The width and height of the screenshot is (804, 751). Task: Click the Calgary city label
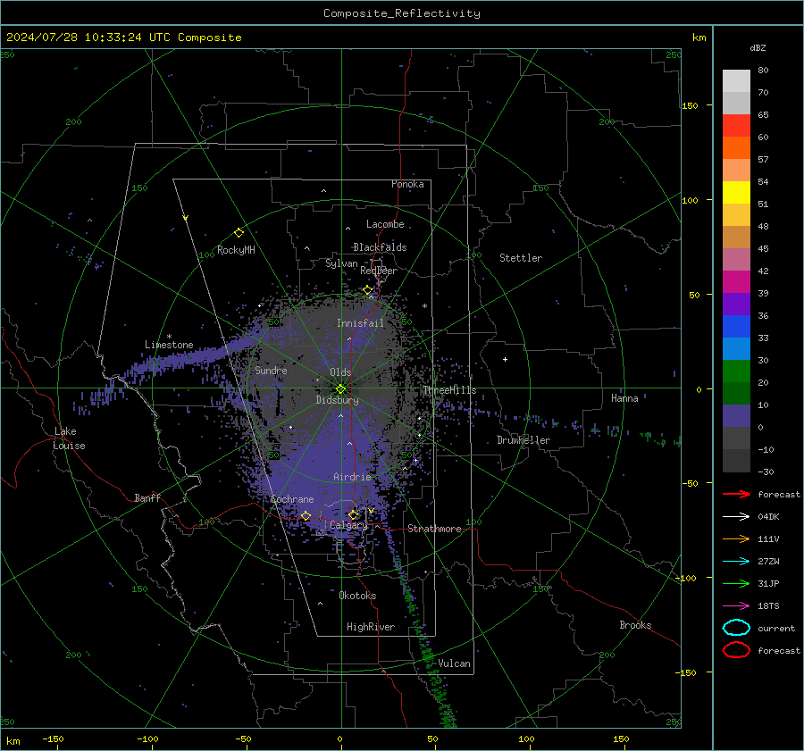click(348, 525)
